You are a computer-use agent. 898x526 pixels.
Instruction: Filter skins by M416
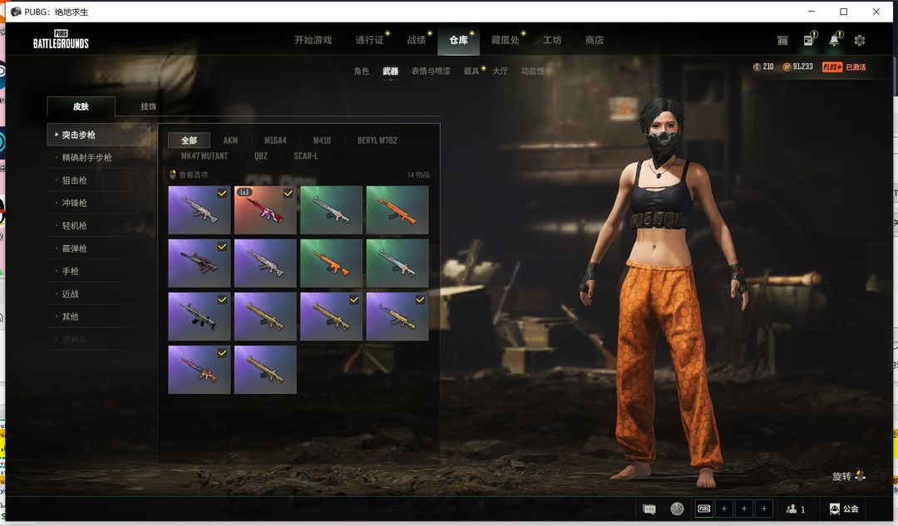pos(322,140)
